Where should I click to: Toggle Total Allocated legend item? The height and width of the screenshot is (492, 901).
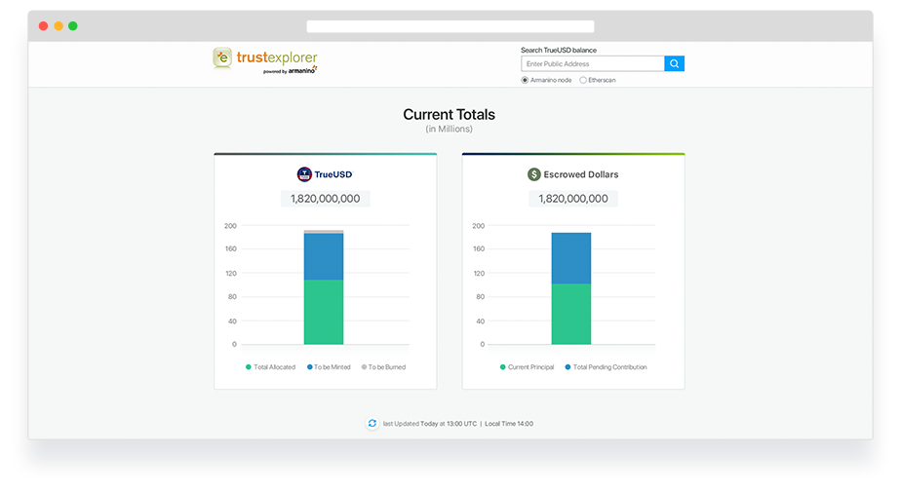[x=270, y=367]
